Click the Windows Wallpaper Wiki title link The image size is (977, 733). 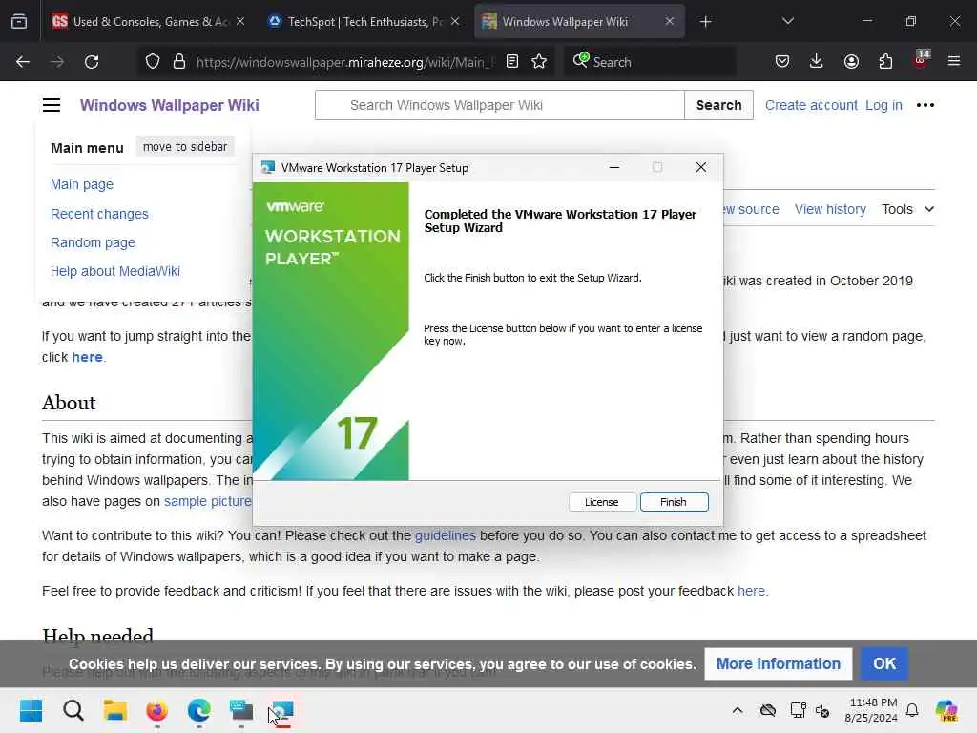(x=170, y=105)
